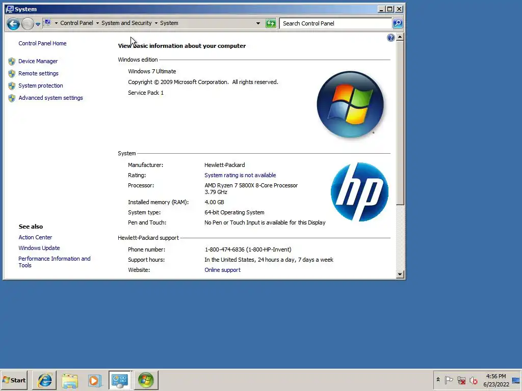Click the 4.00 GB installed memory value

pyautogui.click(x=214, y=202)
